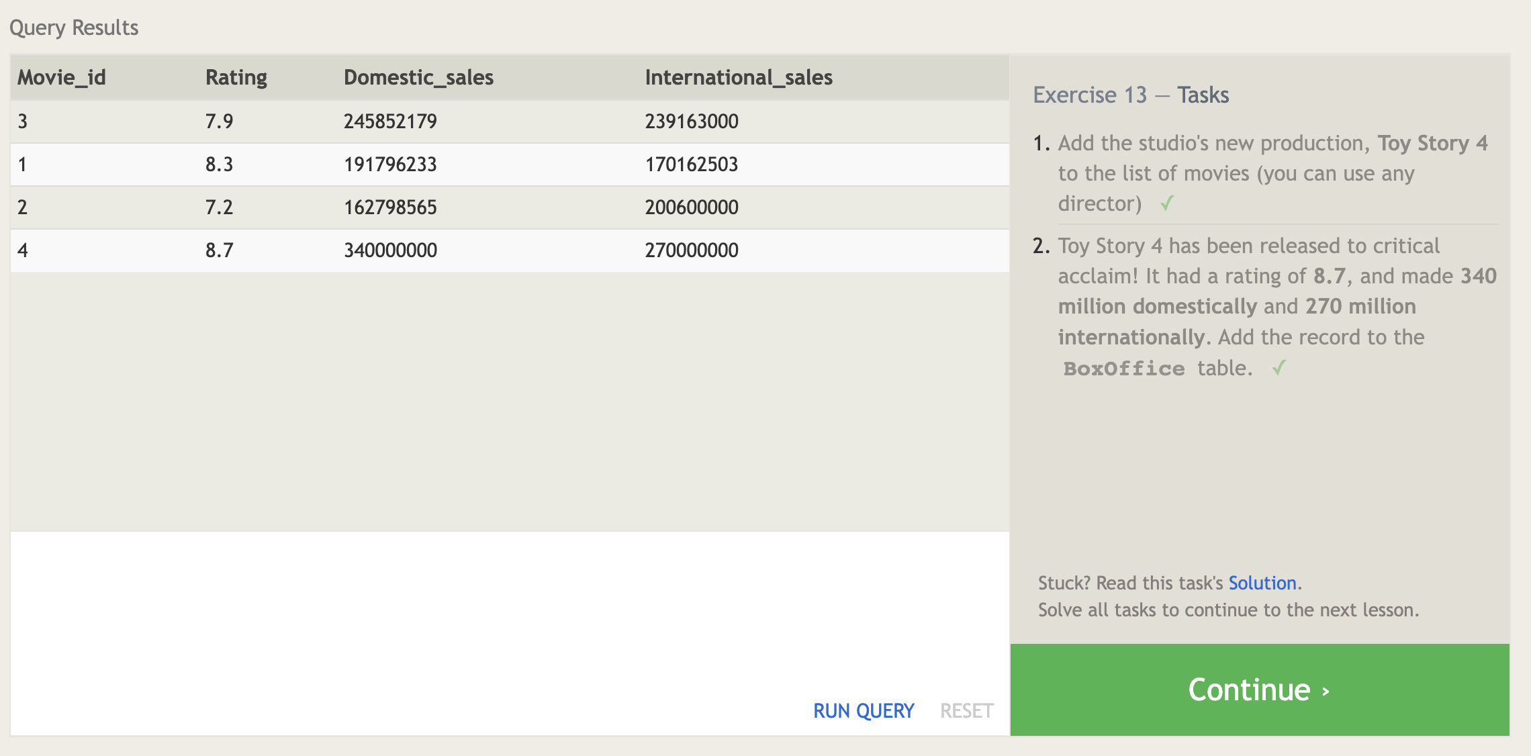Click the checkmark next to task 1
Viewport: 1531px width, 756px height.
coord(1166,203)
